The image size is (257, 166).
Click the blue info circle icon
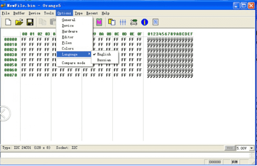point(145,22)
